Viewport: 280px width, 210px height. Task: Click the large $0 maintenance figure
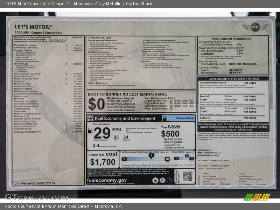pos(97,104)
